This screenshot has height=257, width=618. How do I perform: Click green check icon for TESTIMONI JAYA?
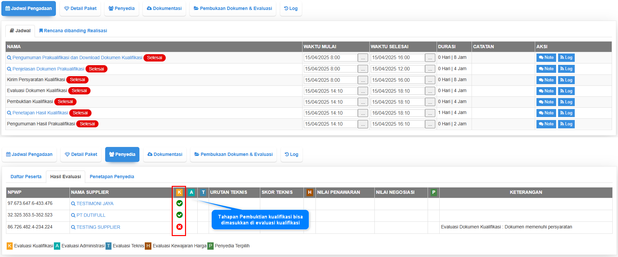(x=179, y=203)
